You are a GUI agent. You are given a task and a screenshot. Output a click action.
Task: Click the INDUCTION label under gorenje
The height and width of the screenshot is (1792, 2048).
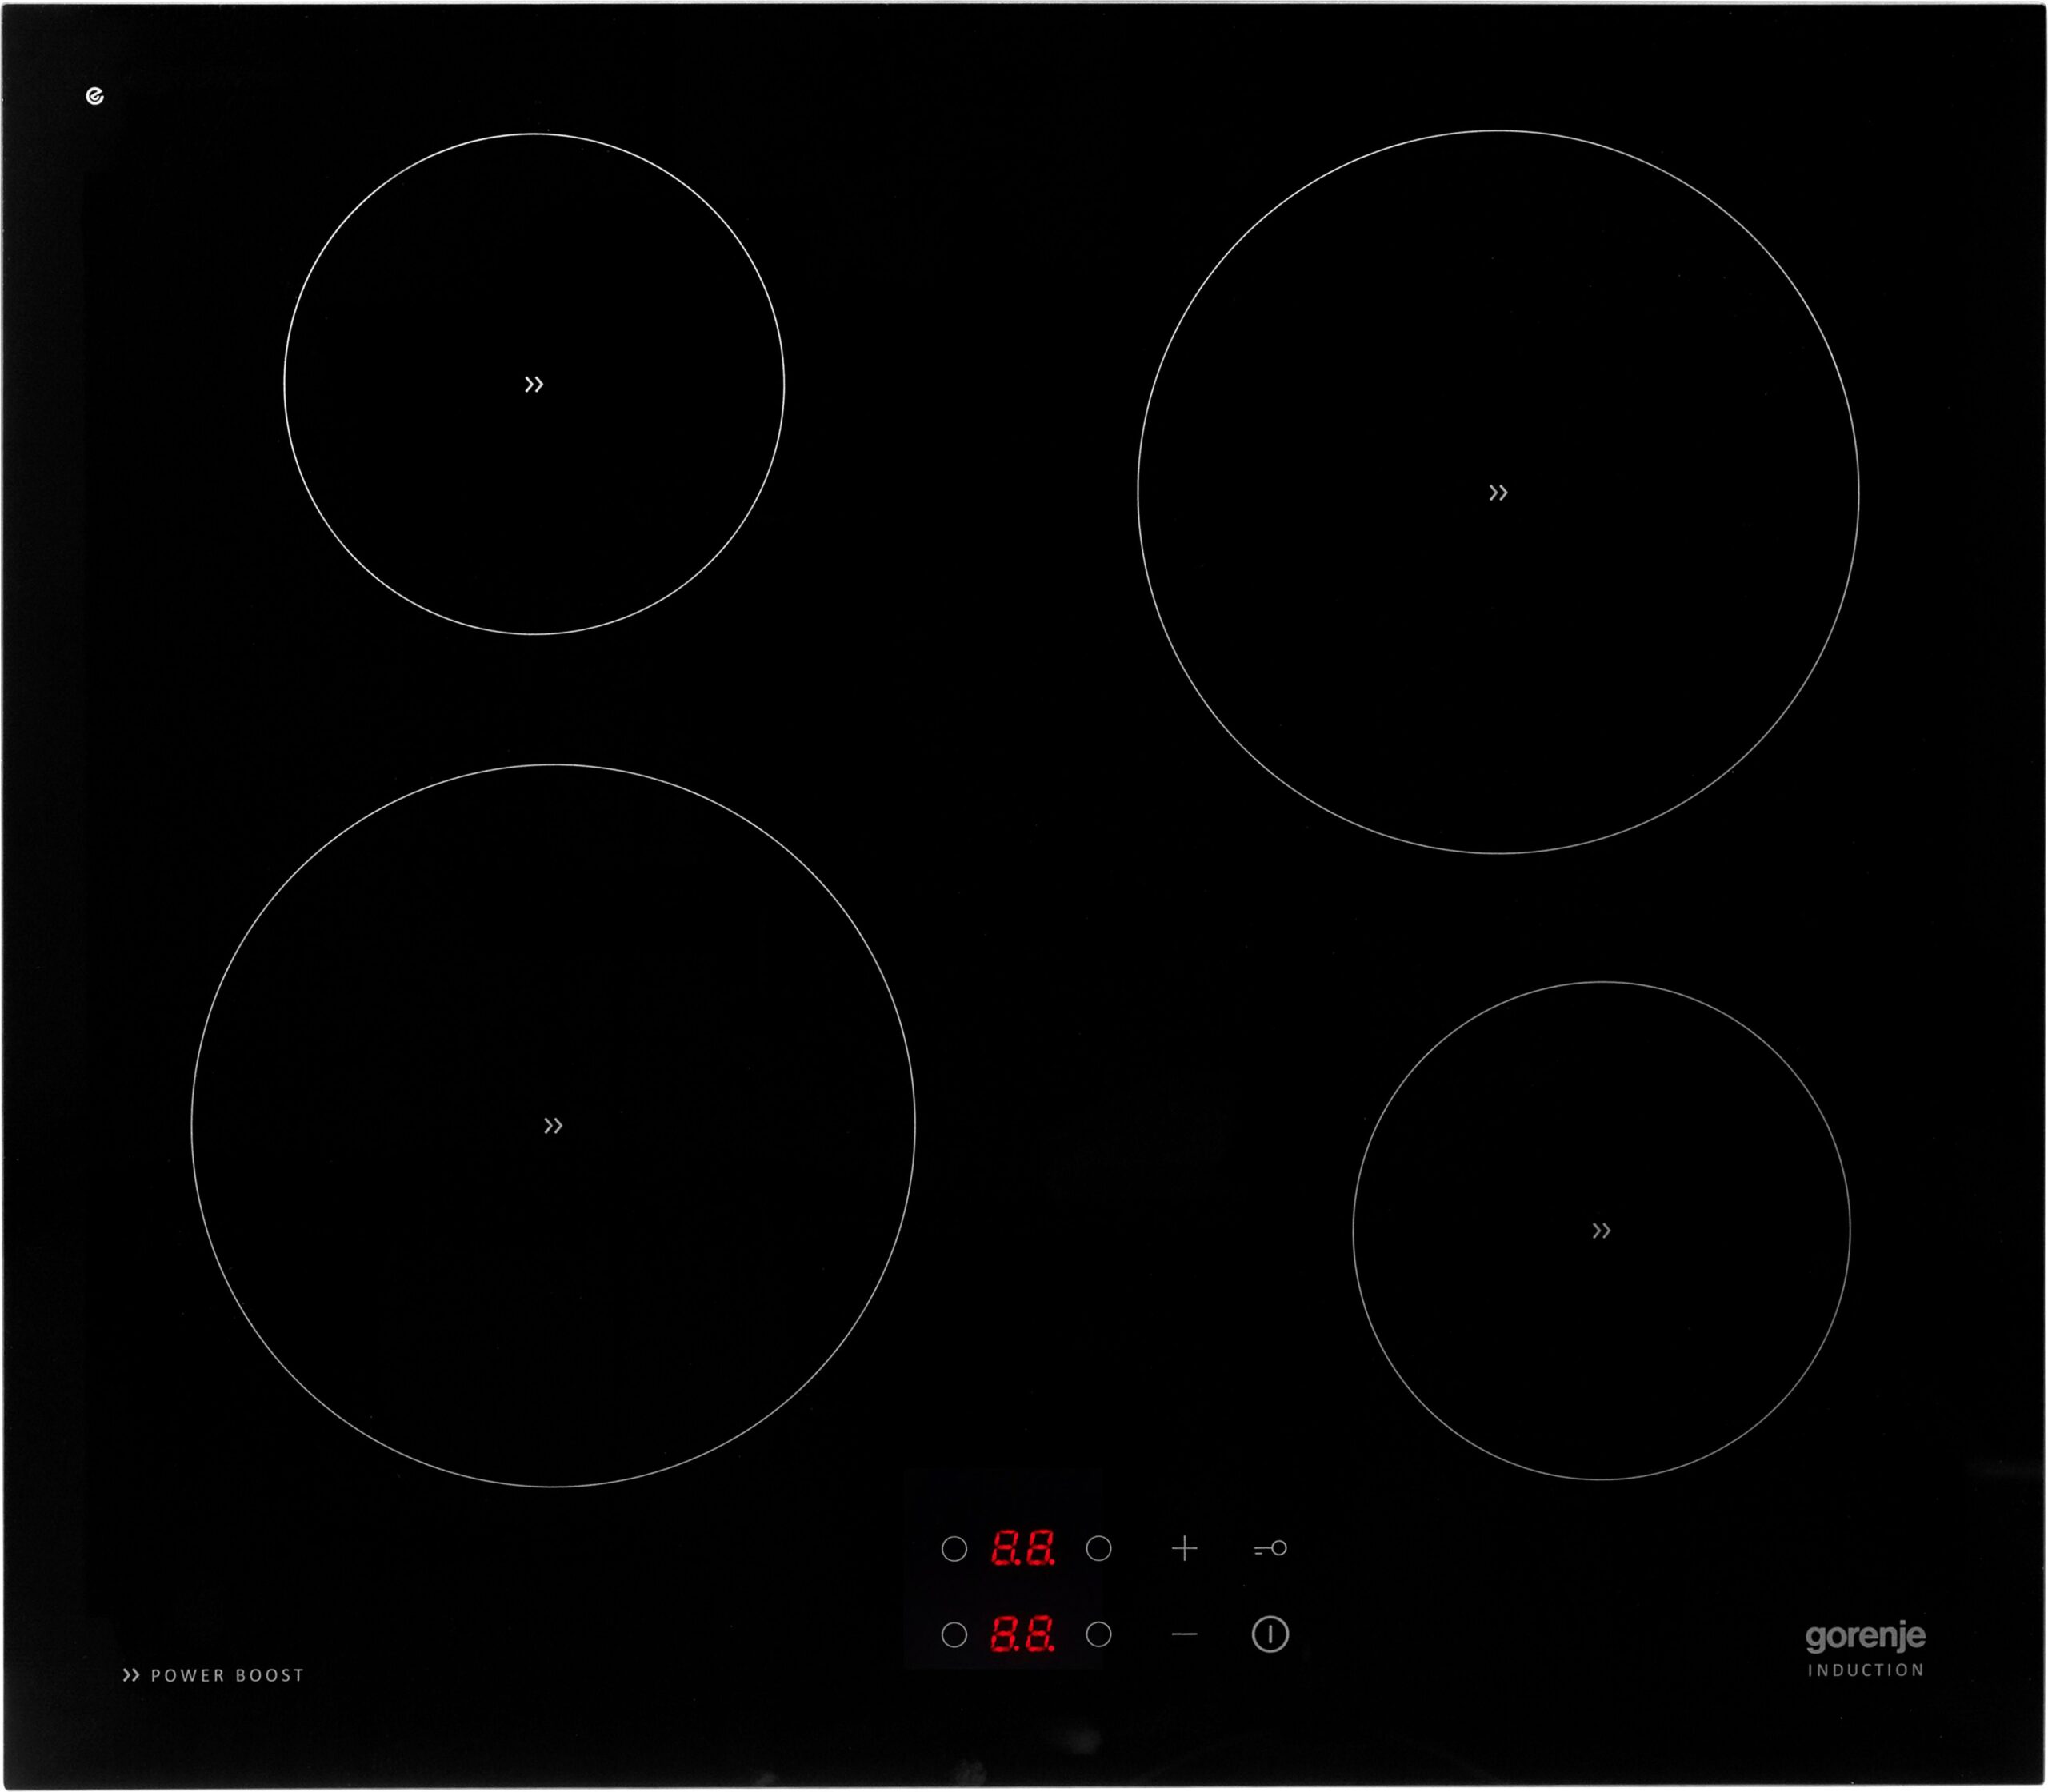pyautogui.click(x=1866, y=1670)
